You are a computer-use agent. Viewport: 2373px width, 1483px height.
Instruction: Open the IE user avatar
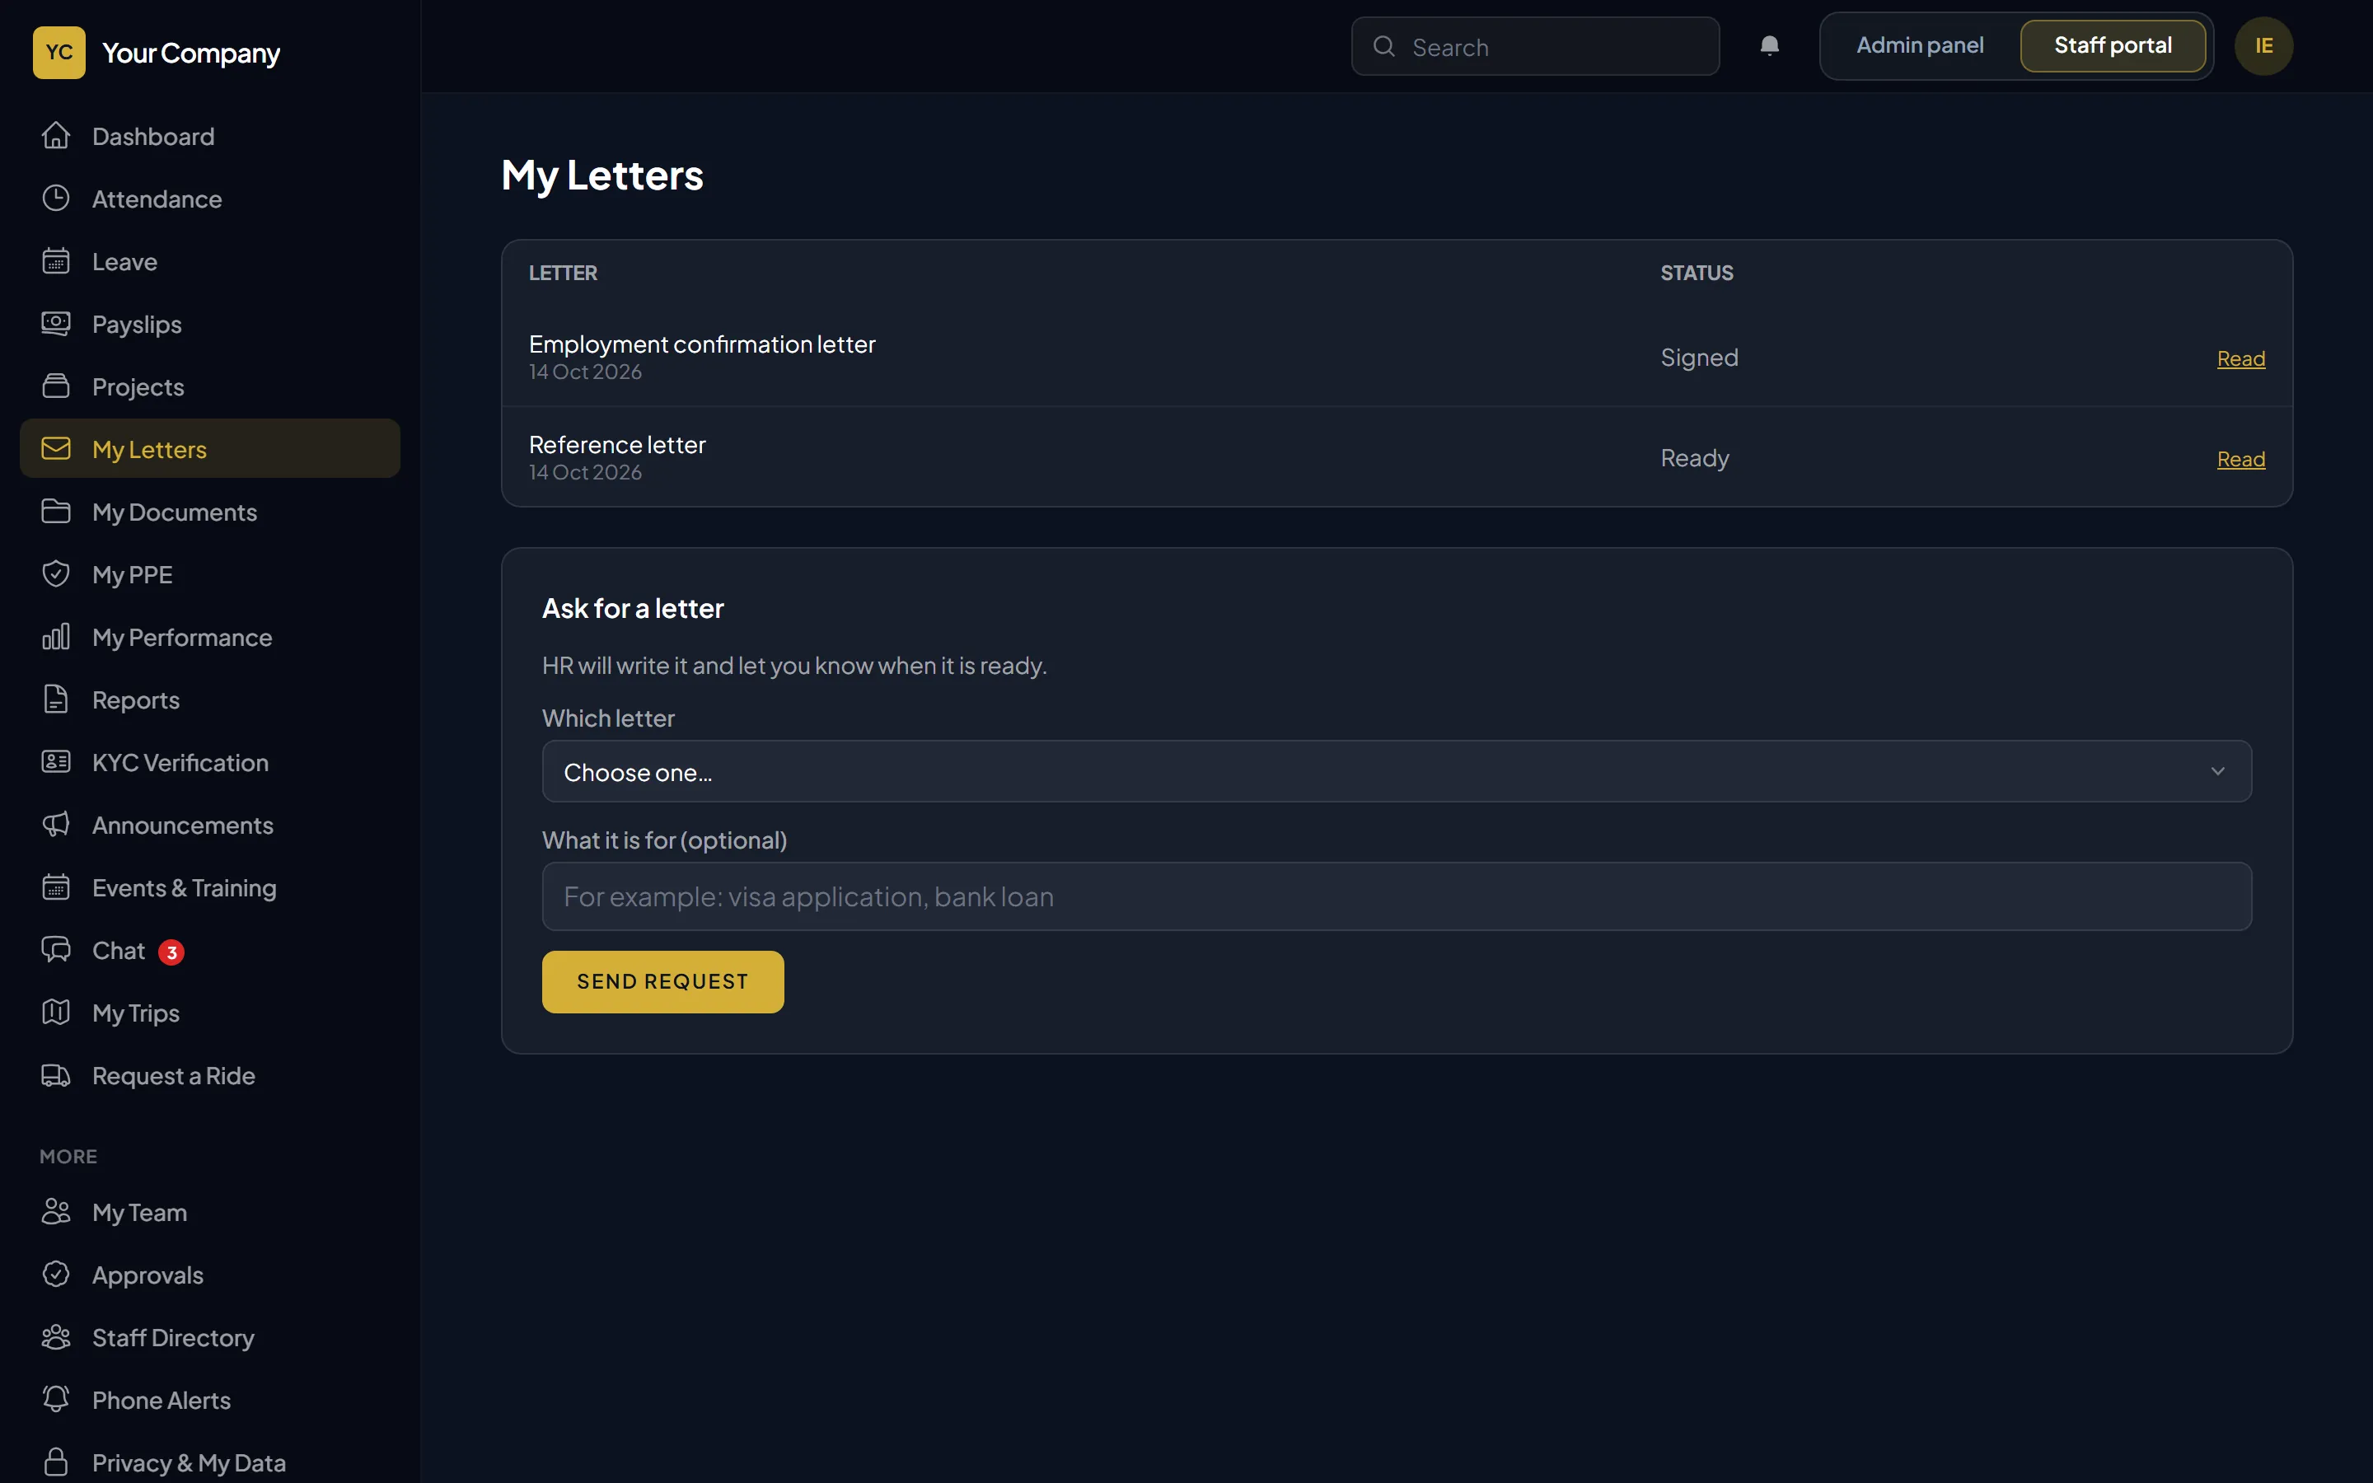point(2263,46)
